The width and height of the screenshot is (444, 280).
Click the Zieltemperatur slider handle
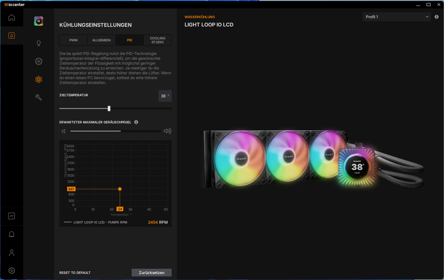pyautogui.click(x=109, y=109)
